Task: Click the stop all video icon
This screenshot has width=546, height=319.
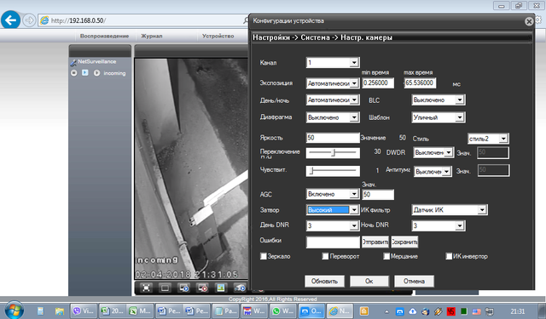Action: 202,288
